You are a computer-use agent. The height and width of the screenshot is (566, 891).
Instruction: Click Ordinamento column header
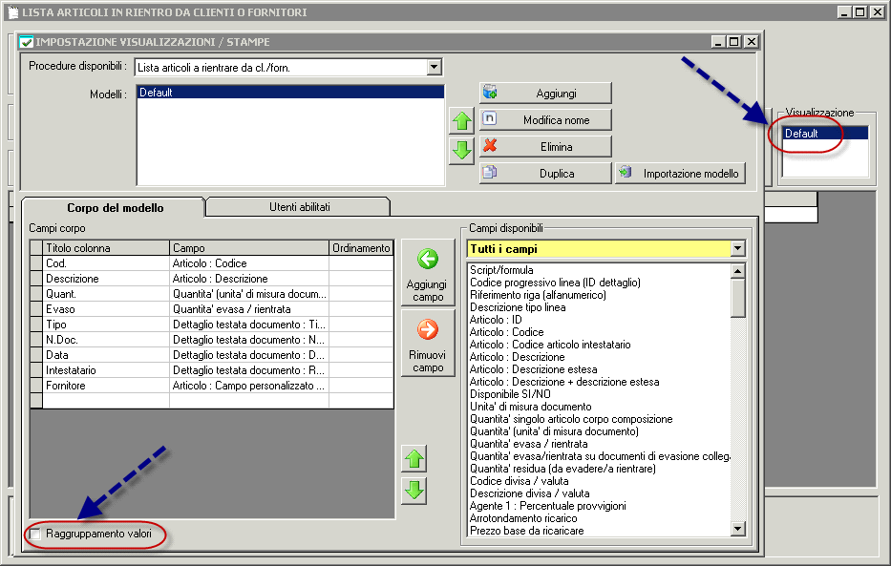[361, 247]
